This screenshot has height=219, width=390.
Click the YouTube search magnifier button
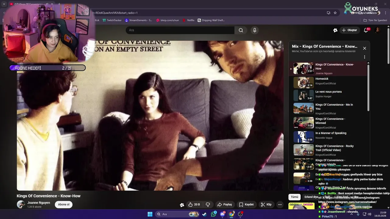pyautogui.click(x=241, y=30)
